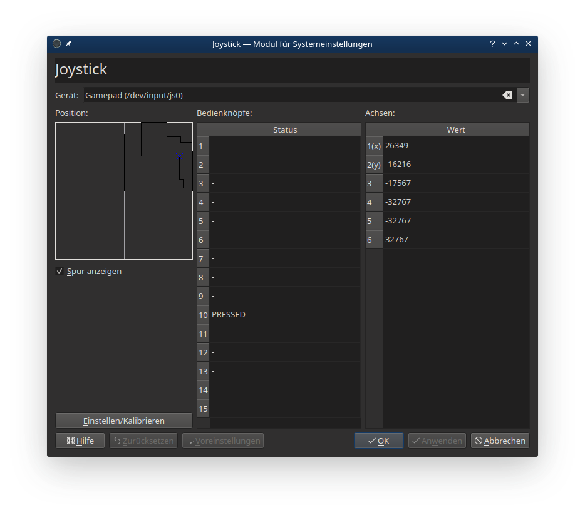The width and height of the screenshot is (585, 515).
Task: Click row header 12 in Bedienknöpfe table
Action: point(203,352)
